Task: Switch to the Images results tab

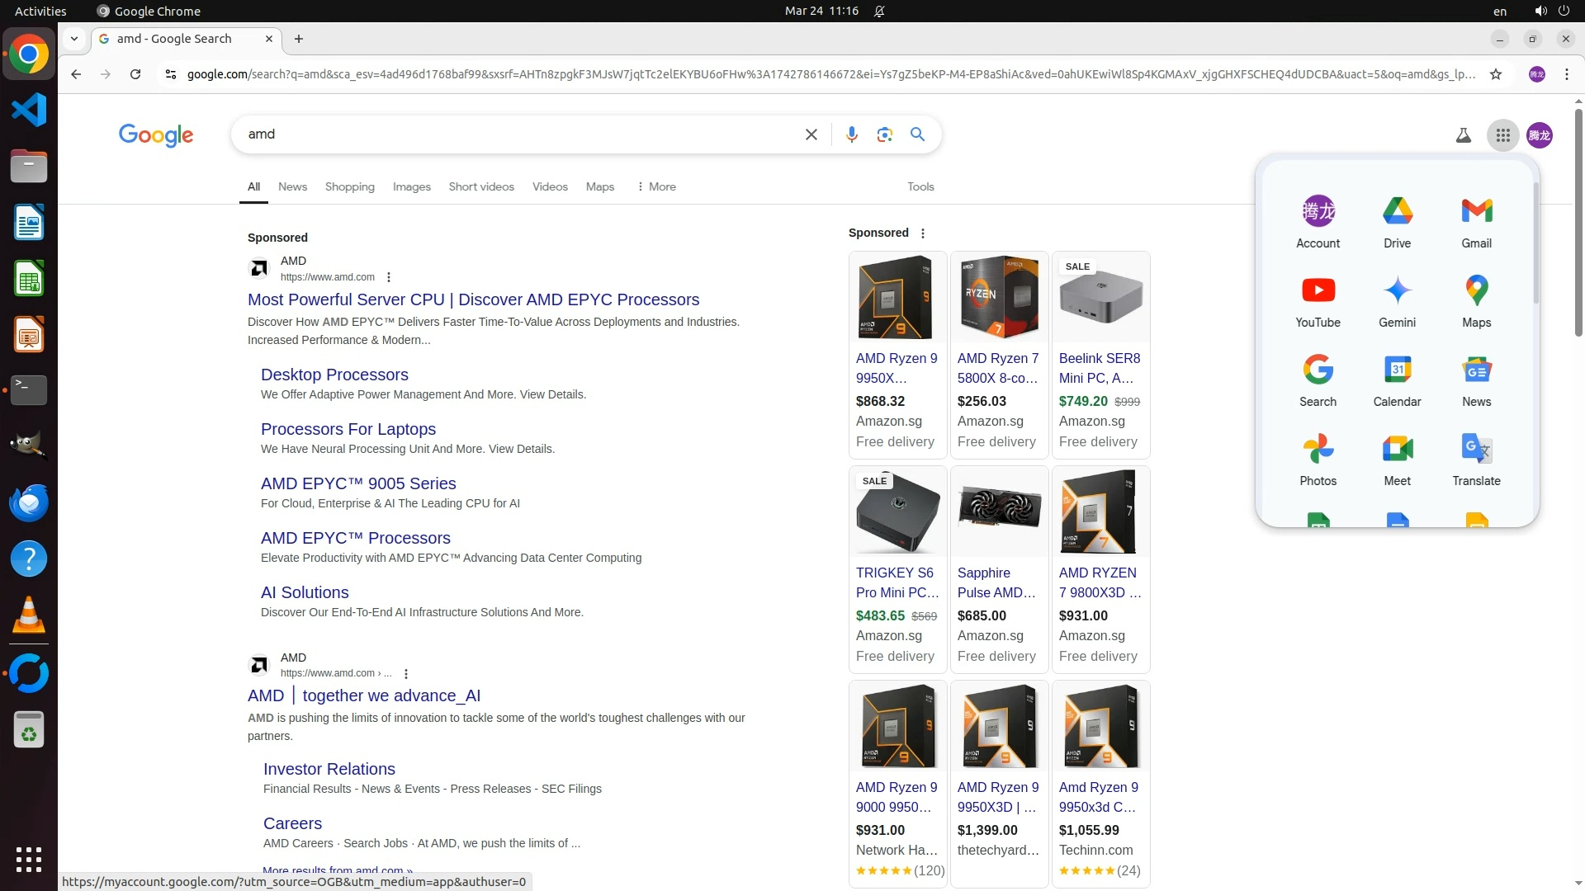Action: pos(411,186)
